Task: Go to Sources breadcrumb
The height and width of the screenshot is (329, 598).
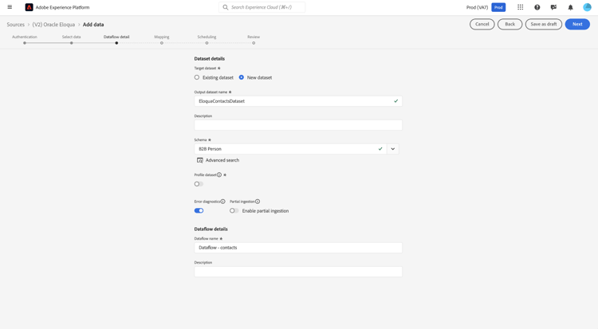Action: (16, 25)
